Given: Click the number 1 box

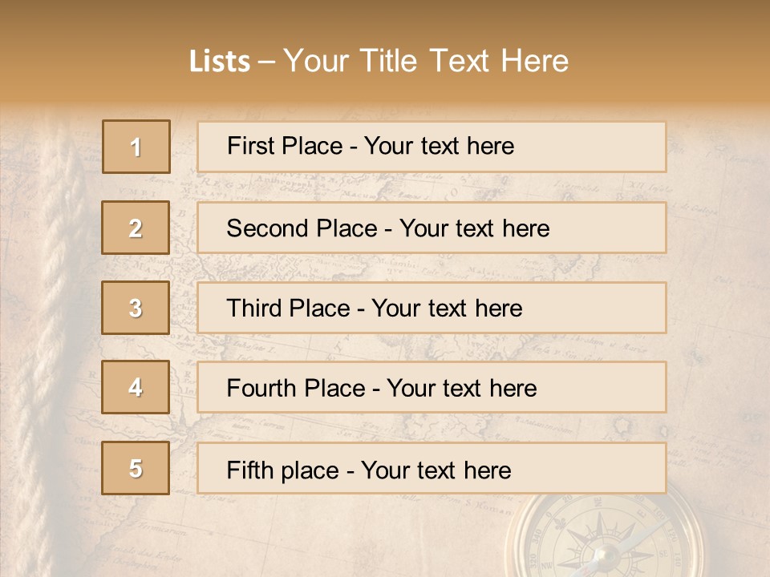Looking at the screenshot, I should point(136,147).
